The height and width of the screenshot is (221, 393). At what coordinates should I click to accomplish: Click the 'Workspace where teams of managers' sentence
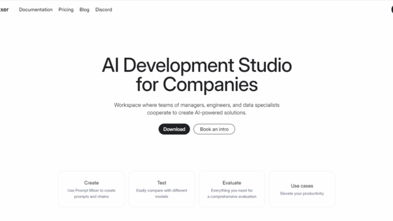[x=196, y=105]
